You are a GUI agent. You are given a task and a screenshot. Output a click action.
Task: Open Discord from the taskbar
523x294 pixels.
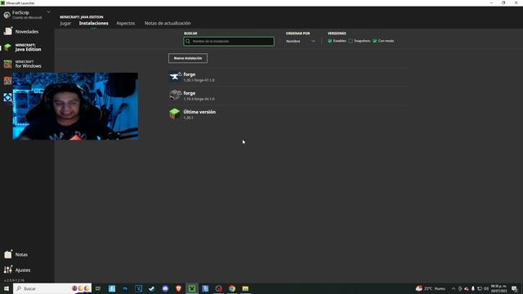click(165, 288)
